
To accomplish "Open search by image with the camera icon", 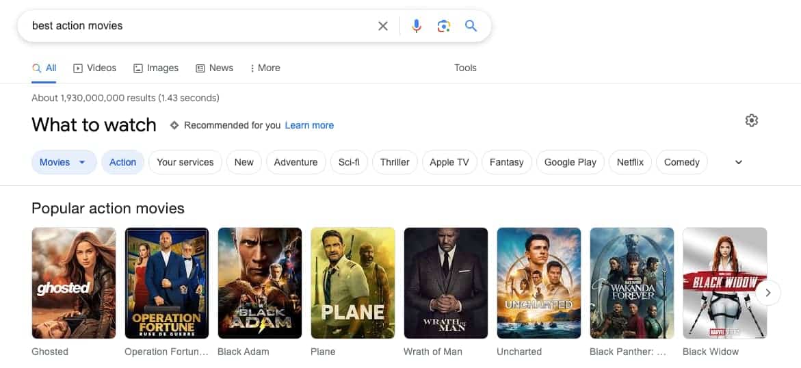I will pyautogui.click(x=443, y=26).
